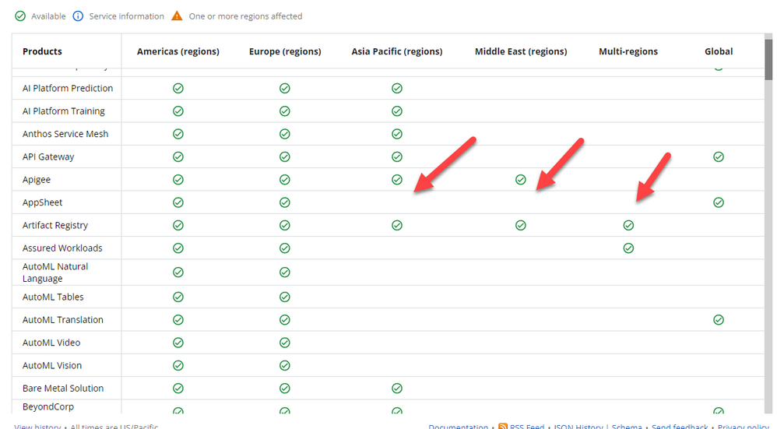Select the AutoML Translation product name

63,319
